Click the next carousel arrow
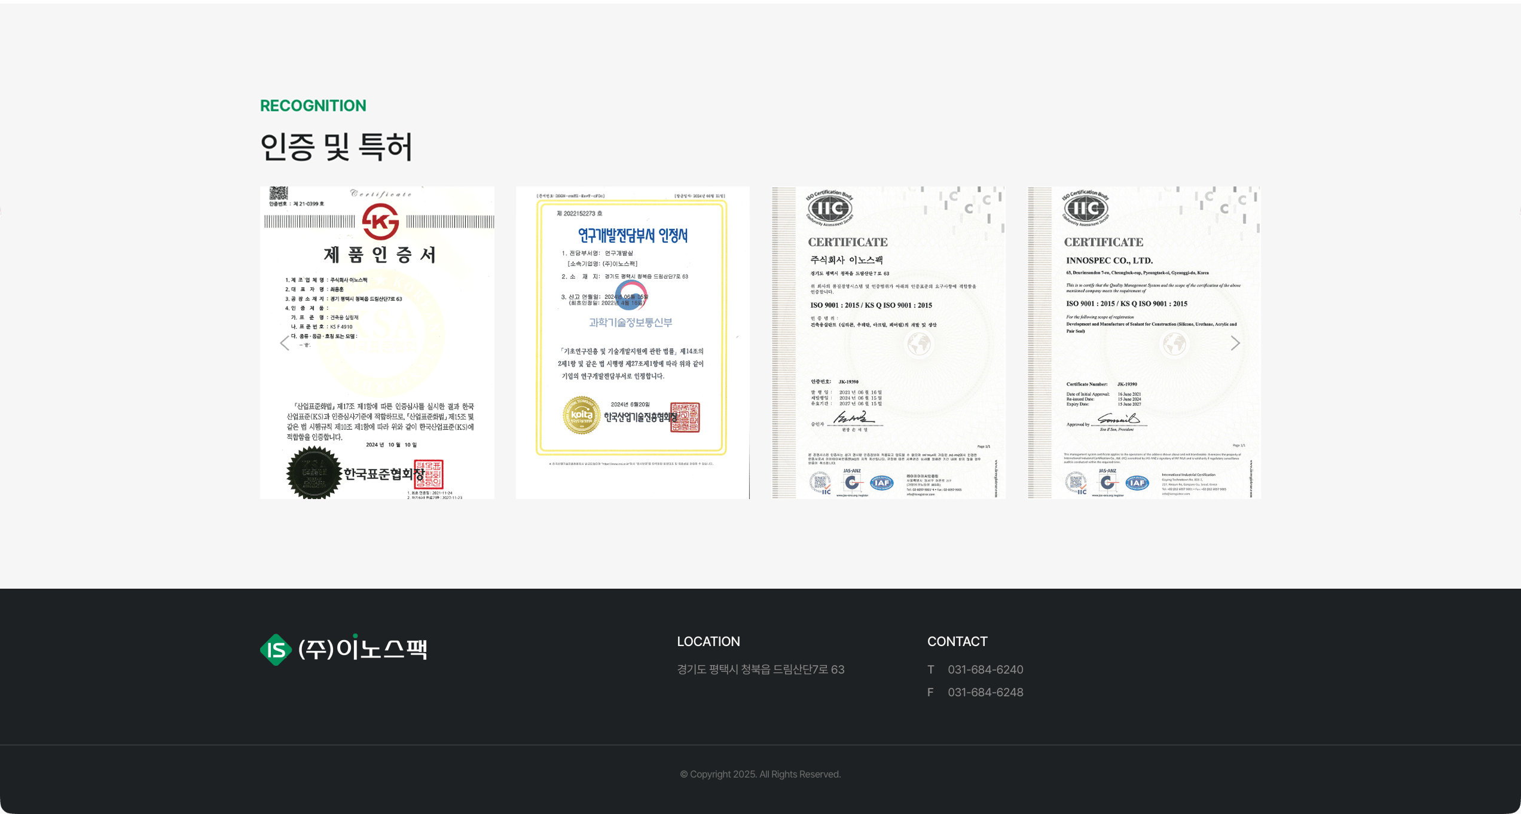Image resolution: width=1521 pixels, height=814 pixels. tap(1235, 343)
